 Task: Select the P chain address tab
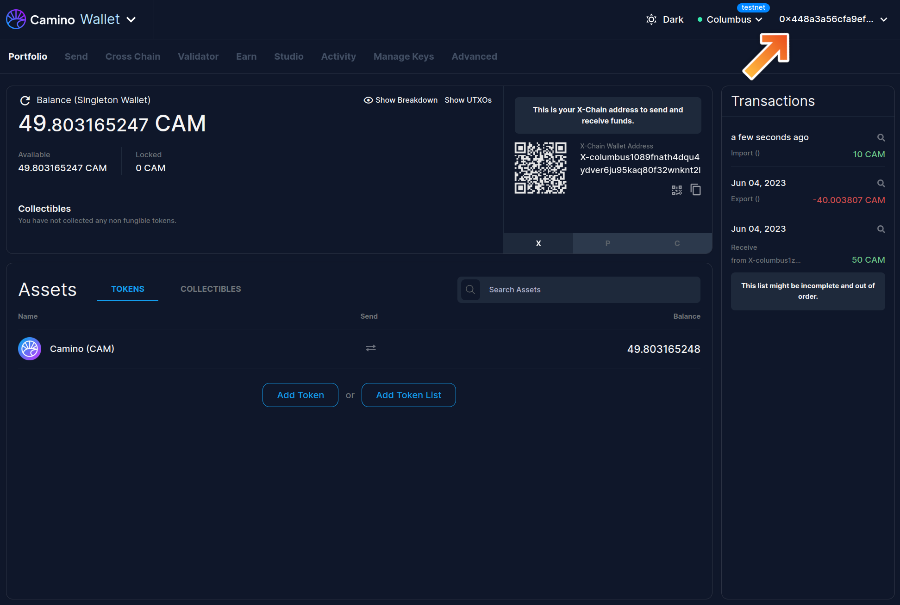(607, 243)
